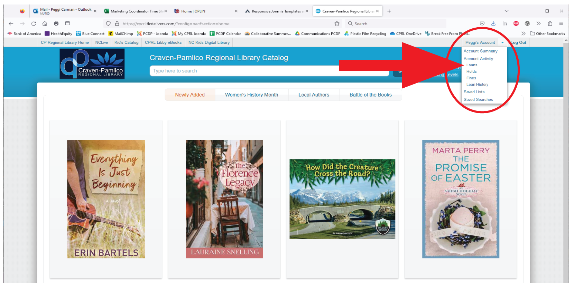This screenshot has height=283, width=574.
Task: Open the downloads arrow icon
Action: (x=493, y=23)
